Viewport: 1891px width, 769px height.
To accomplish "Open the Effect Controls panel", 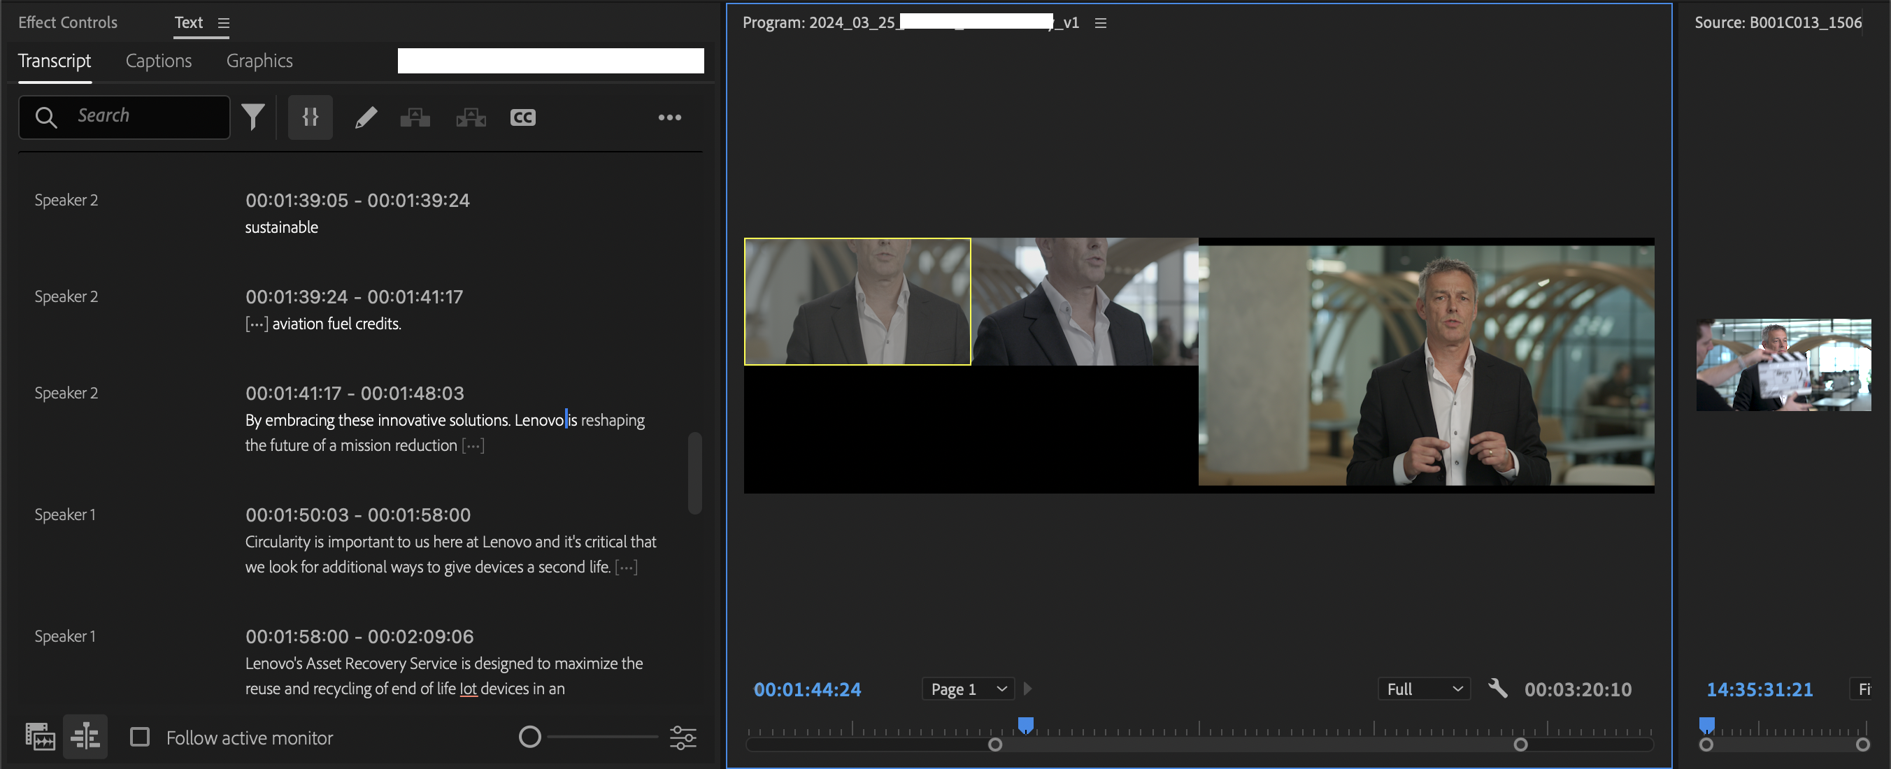I will pyautogui.click(x=67, y=22).
